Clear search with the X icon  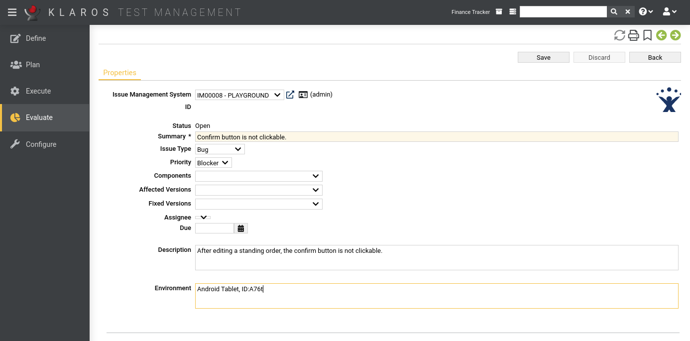click(628, 12)
